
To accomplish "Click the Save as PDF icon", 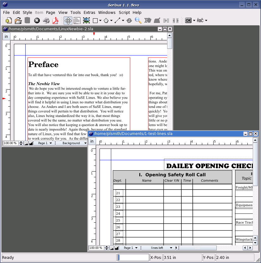I will click(x=56, y=21).
